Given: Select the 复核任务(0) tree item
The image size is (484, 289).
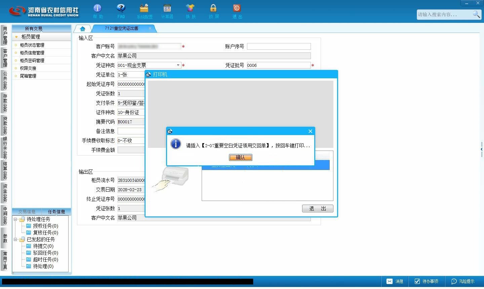Looking at the screenshot, I should click(x=45, y=233).
